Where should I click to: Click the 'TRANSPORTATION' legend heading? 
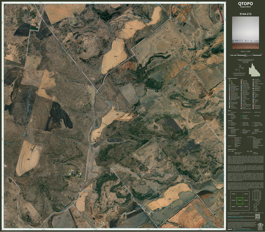click(x=232, y=136)
